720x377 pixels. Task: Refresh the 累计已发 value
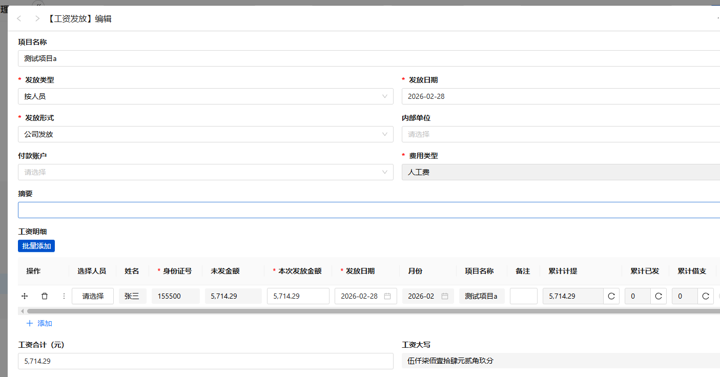click(659, 296)
